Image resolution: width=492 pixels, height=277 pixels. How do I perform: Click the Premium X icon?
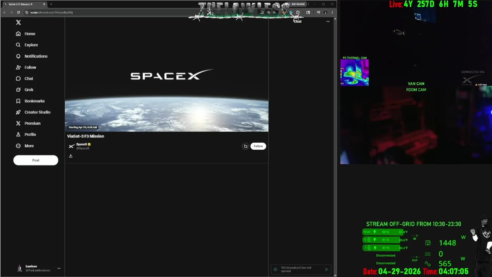click(18, 123)
